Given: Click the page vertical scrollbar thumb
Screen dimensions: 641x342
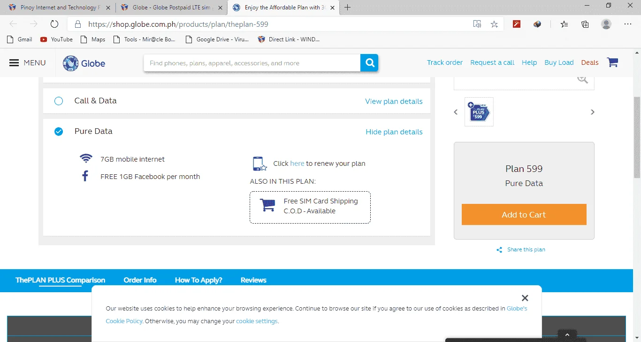Looking at the screenshot, I should 637,137.
